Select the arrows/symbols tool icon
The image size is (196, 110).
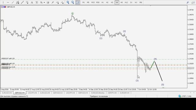[41, 2]
